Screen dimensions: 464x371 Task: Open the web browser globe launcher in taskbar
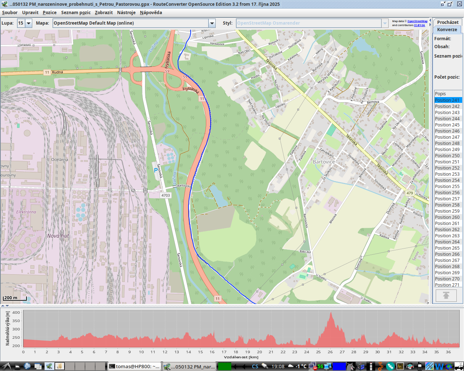[27, 366]
